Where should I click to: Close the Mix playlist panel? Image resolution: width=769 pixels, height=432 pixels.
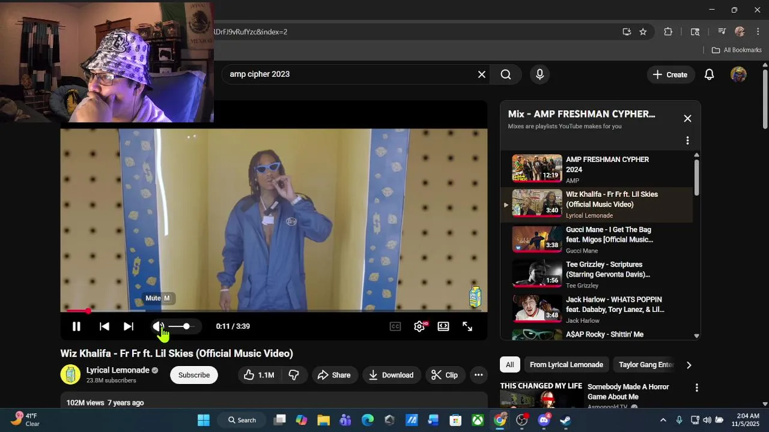pos(687,119)
